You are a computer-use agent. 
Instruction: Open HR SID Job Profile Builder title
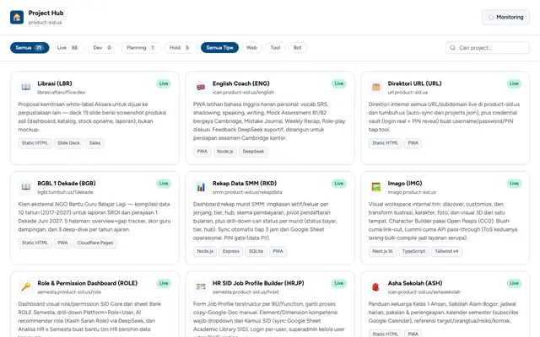pyautogui.click(x=258, y=283)
